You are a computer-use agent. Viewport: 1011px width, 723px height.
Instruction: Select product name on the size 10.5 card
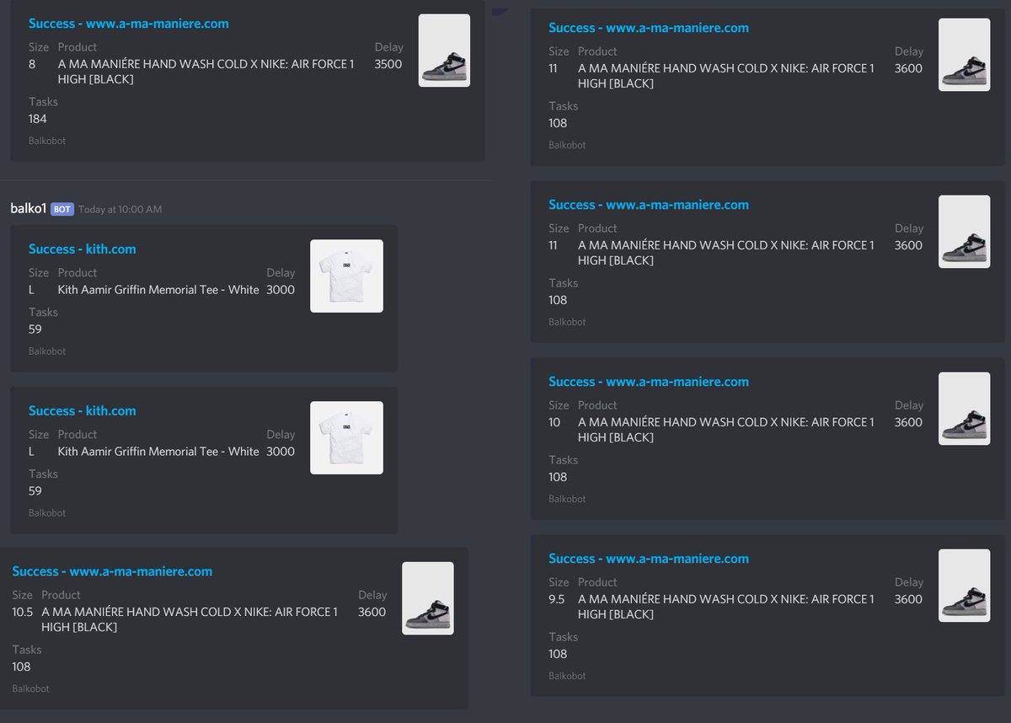point(190,619)
